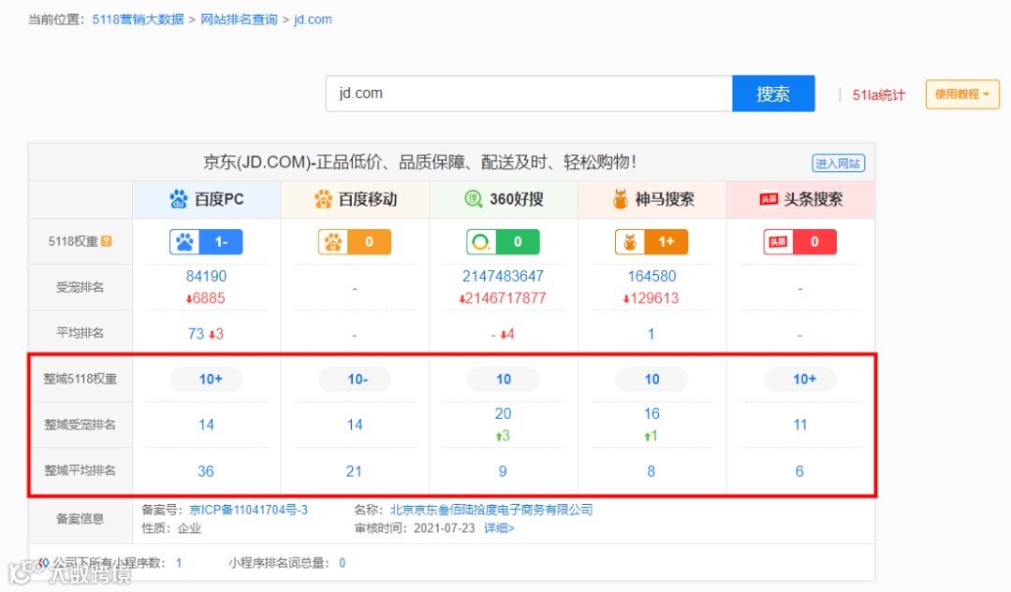Open the Shenma weight badge 1+

pyautogui.click(x=652, y=241)
